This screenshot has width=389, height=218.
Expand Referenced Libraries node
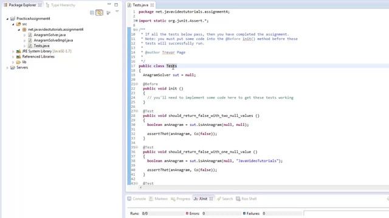coord(13,57)
